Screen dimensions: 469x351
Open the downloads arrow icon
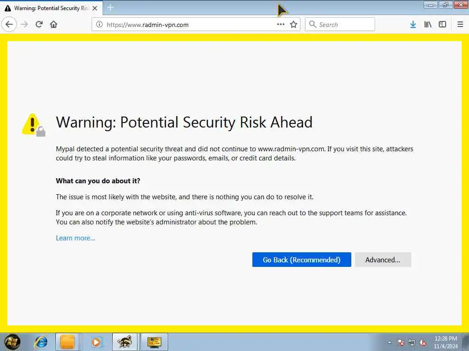[413, 25]
